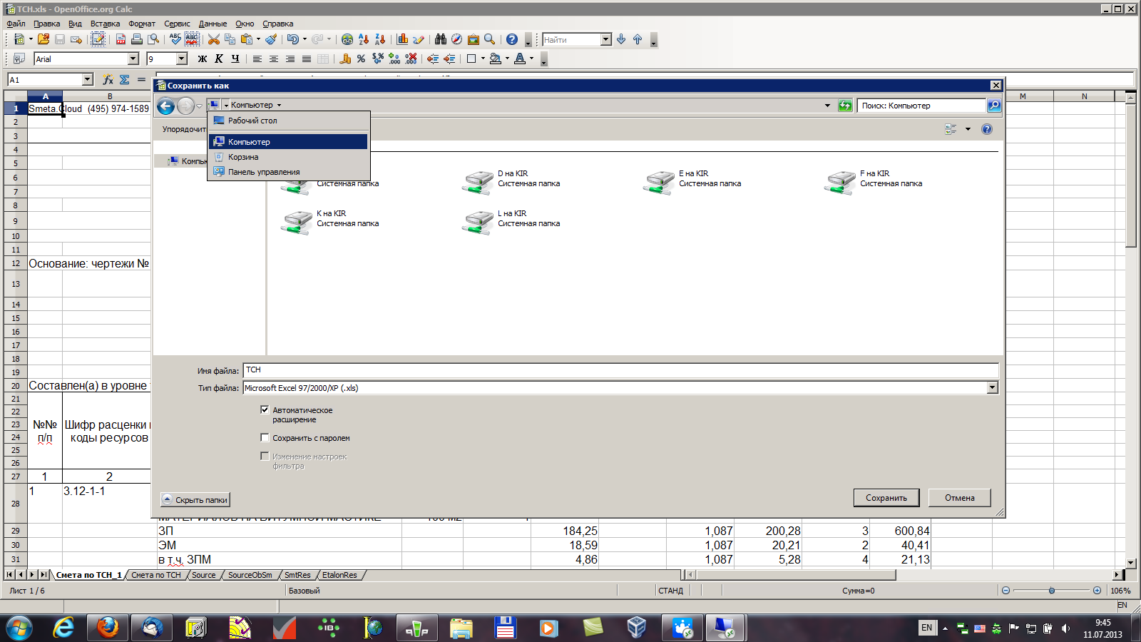Screen dimensions: 1141x642
Task: Click the Insert Chart icon
Action: click(402, 39)
